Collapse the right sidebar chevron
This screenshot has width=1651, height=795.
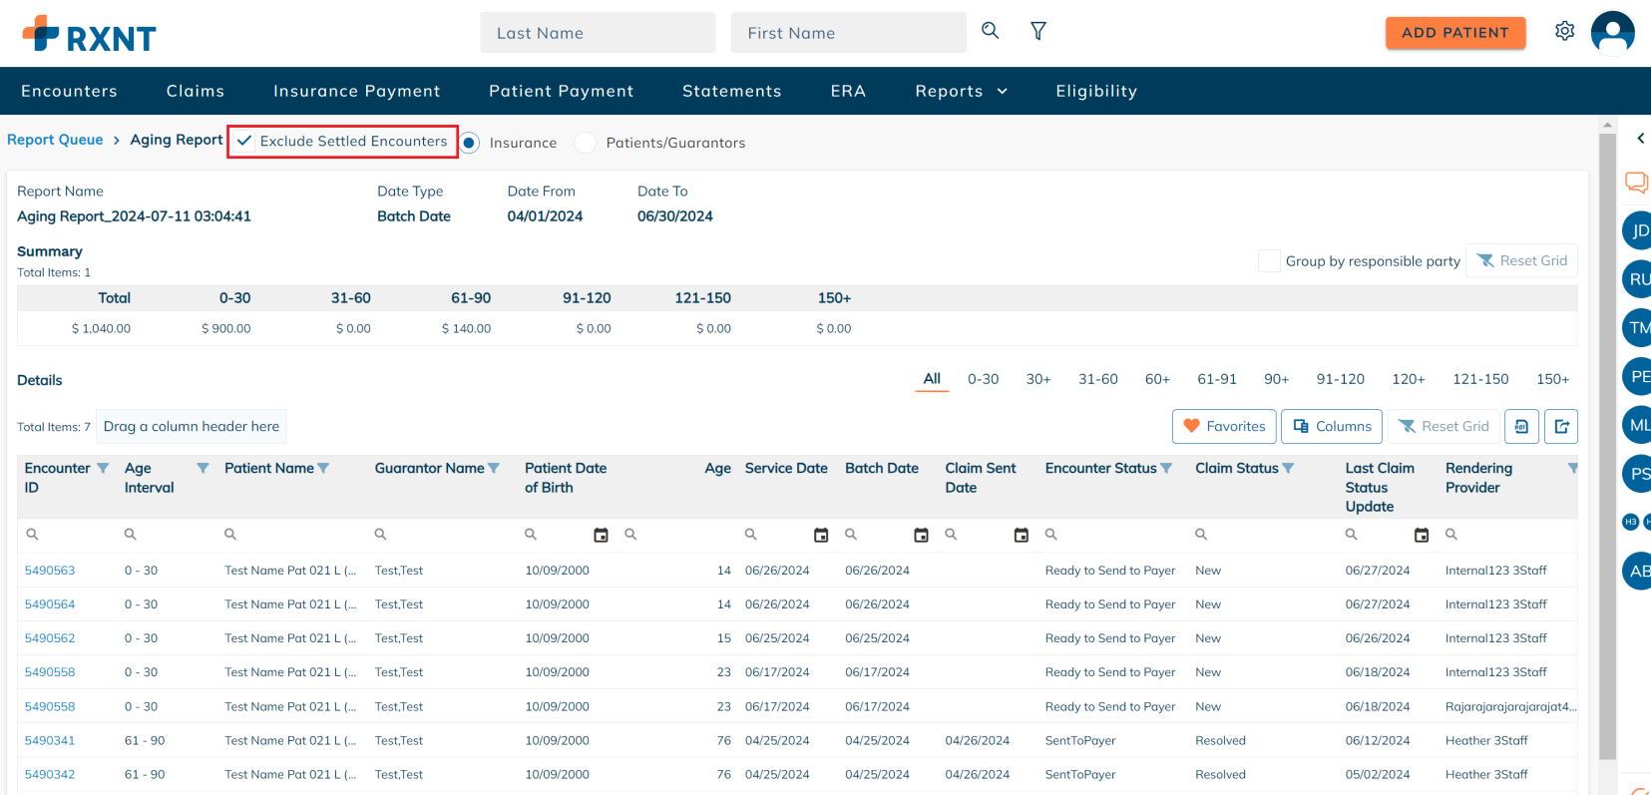(x=1640, y=139)
